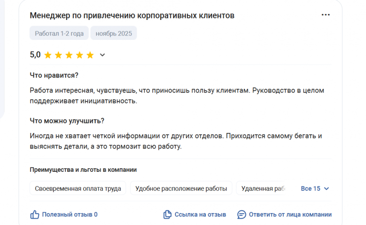Expand the rating details chevron
This screenshot has width=366, height=225.
click(x=102, y=55)
